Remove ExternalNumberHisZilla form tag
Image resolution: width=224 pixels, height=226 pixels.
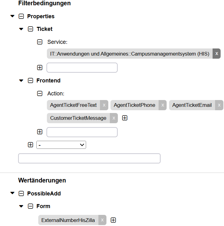pos(102,220)
